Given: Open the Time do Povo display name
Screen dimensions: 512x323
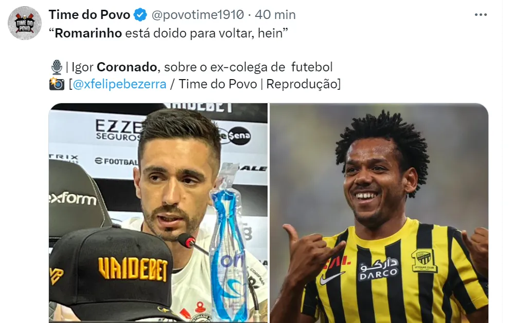Looking at the screenshot, I should [90, 15].
